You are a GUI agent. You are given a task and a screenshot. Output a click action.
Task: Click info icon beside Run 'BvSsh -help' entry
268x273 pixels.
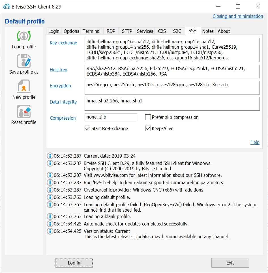pyautogui.click(x=50, y=182)
